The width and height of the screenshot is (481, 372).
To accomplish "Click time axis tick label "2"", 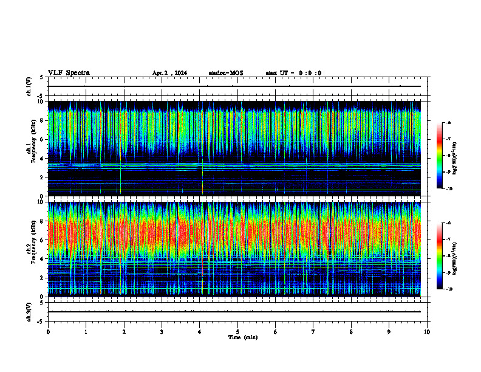I will (124, 332).
